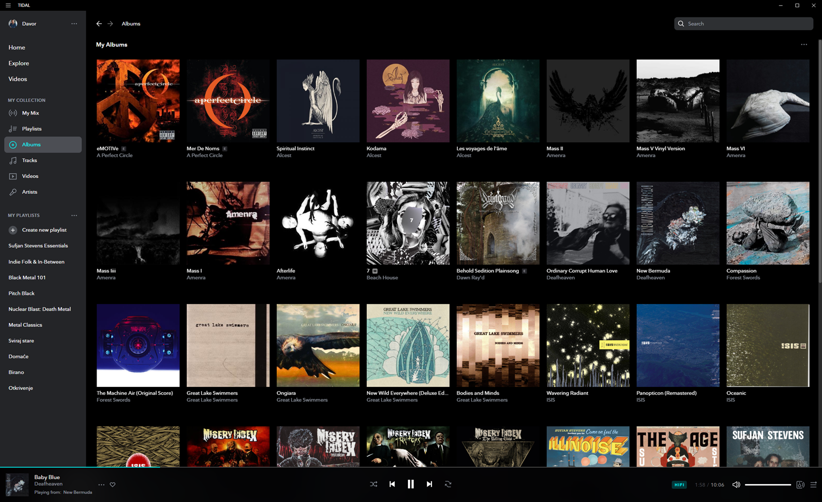This screenshot has width=822, height=502.
Task: Open the Mass VI album cover
Action: point(768,101)
